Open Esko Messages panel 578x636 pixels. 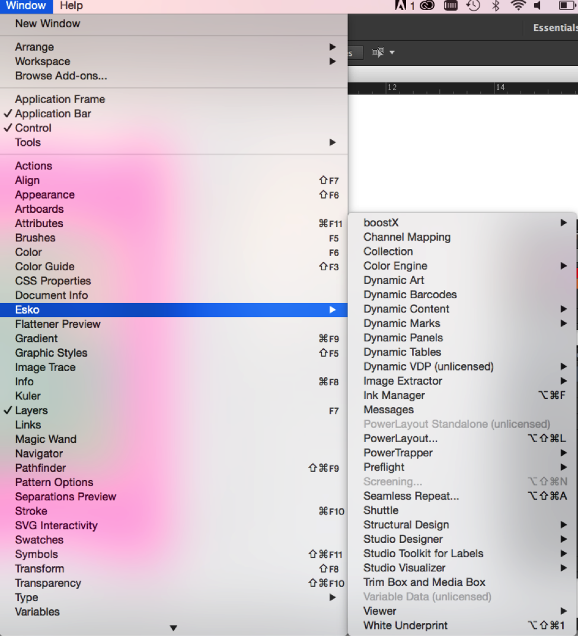point(462,410)
